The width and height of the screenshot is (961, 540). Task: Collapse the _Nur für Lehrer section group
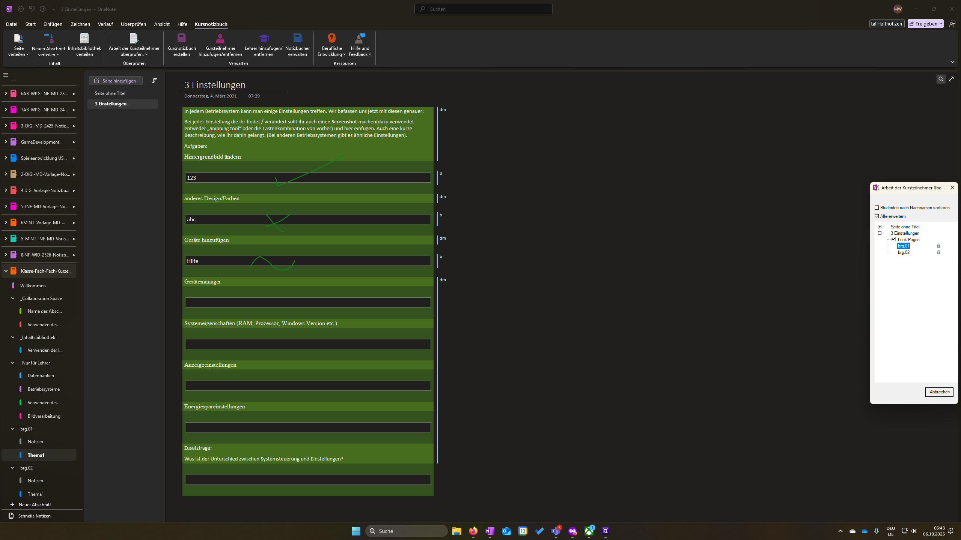click(x=13, y=363)
